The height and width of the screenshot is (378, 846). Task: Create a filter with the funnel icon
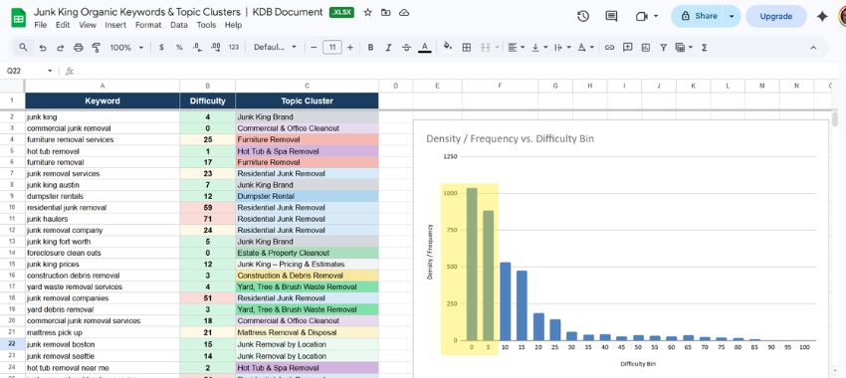(664, 48)
